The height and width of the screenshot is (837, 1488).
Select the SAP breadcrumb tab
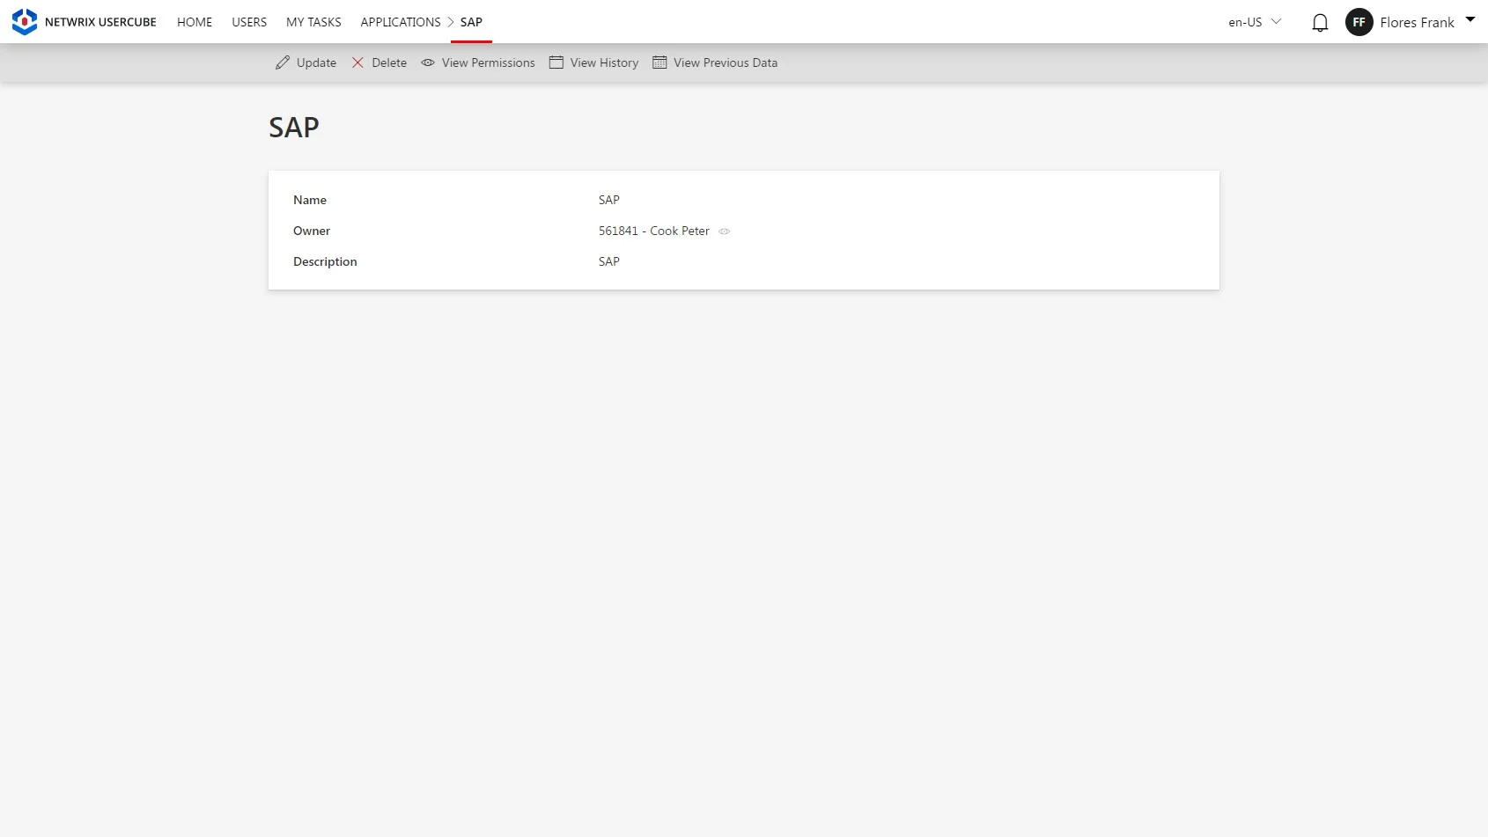point(471,22)
